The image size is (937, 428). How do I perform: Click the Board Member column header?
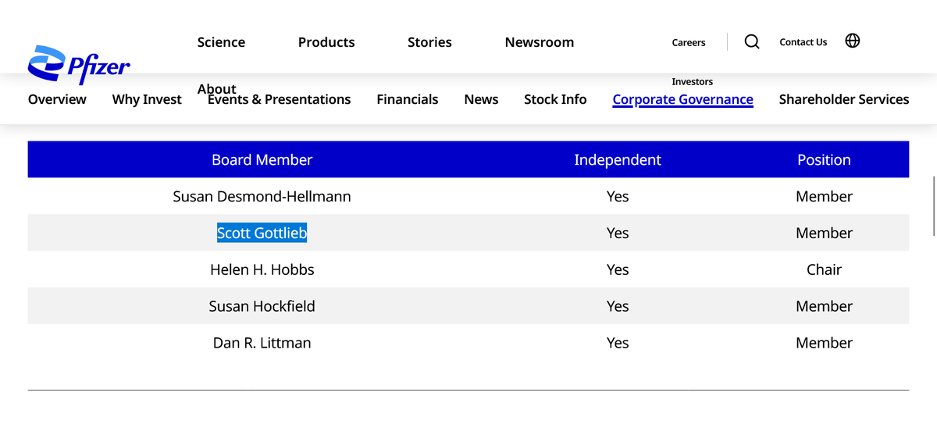262,159
